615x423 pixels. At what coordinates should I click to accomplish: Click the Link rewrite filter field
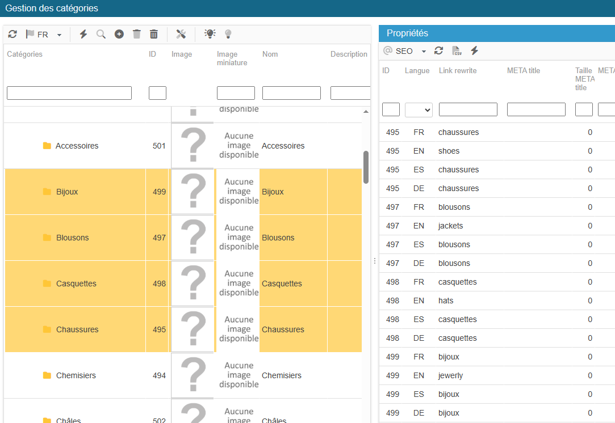pyautogui.click(x=468, y=109)
